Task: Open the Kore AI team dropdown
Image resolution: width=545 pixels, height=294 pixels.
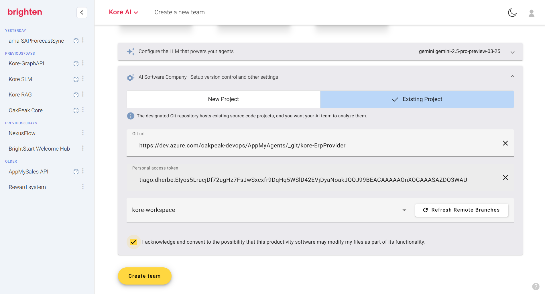Action: pos(123,12)
